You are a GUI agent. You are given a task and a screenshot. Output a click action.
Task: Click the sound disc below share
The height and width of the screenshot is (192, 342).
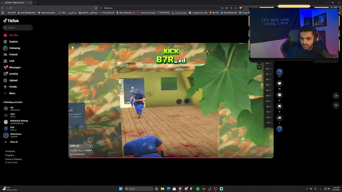(x=279, y=129)
